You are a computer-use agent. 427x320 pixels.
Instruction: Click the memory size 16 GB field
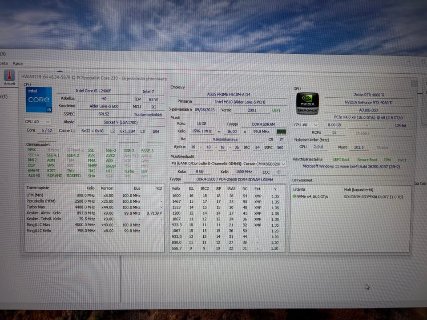click(x=201, y=124)
